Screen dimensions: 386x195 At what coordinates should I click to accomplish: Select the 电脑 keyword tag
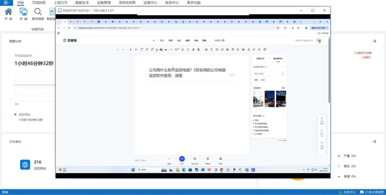(x=256, y=80)
